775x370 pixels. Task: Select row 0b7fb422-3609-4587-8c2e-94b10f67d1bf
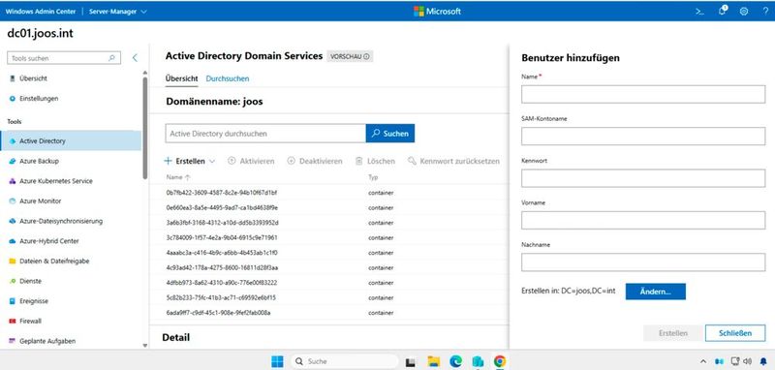328,192
